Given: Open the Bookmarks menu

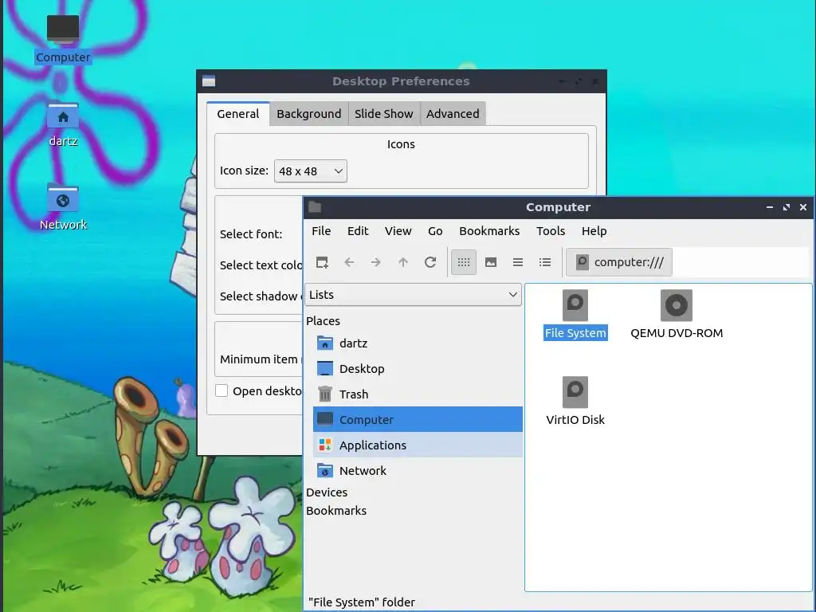Looking at the screenshot, I should [x=489, y=231].
